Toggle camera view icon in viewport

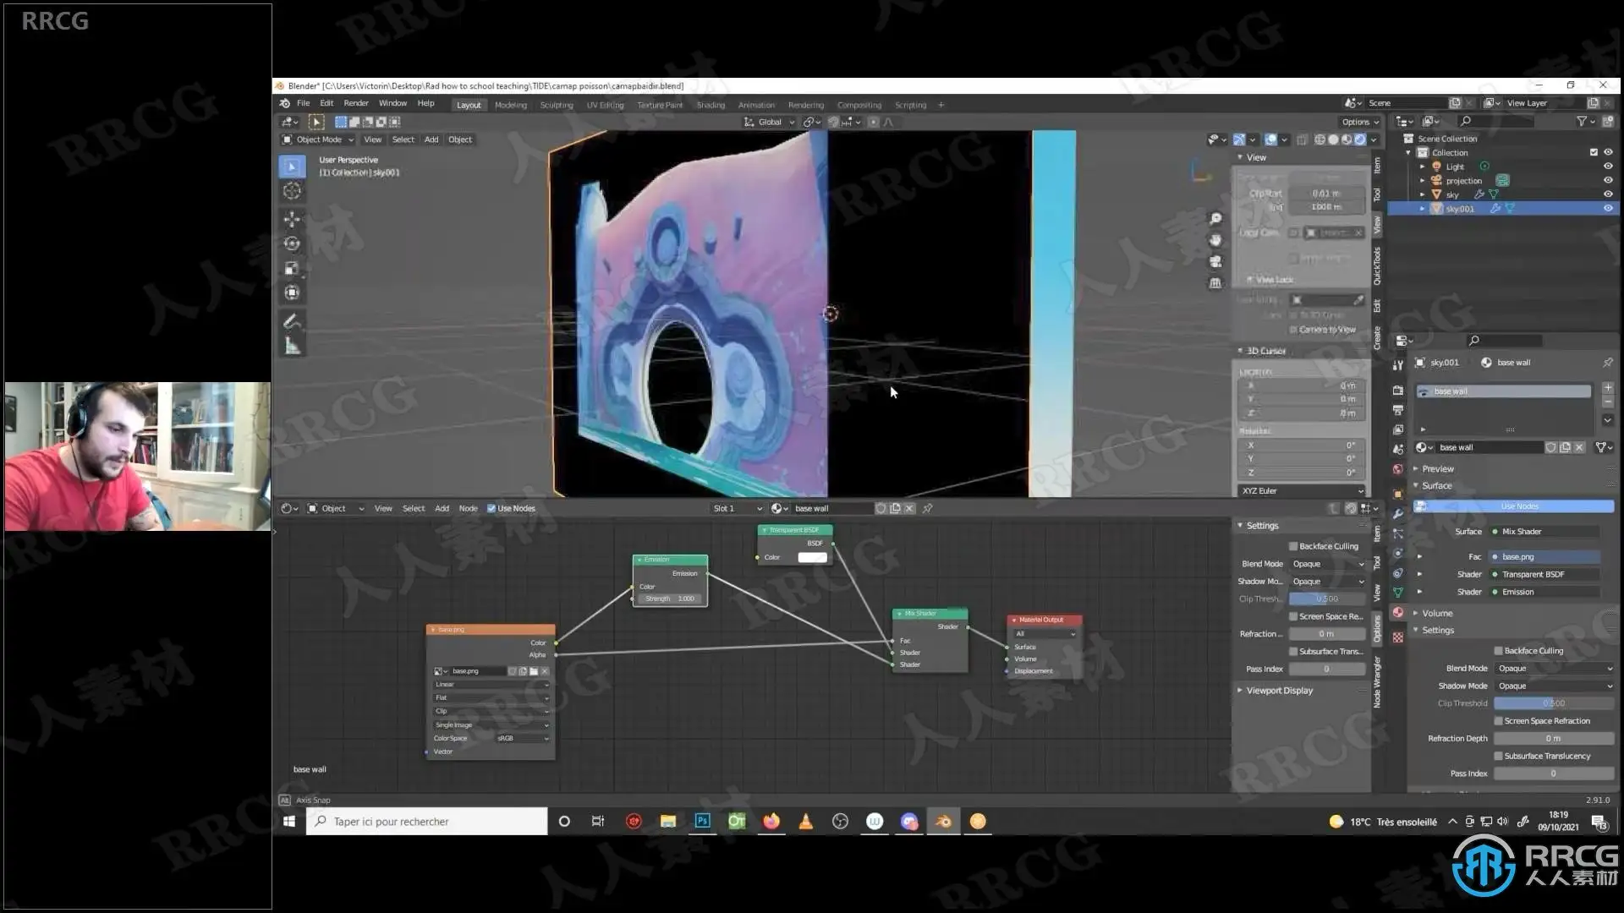[x=1215, y=262]
